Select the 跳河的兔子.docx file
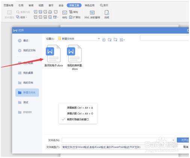190x158 pixels. (x=54, y=56)
